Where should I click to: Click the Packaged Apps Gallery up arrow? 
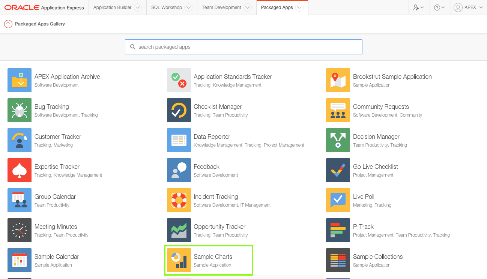pos(8,24)
